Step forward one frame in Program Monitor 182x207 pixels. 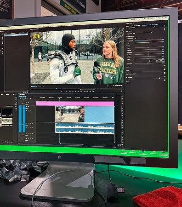[78, 92]
